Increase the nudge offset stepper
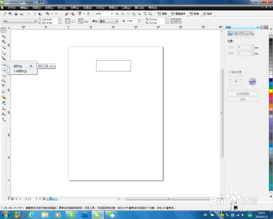 (139, 20)
